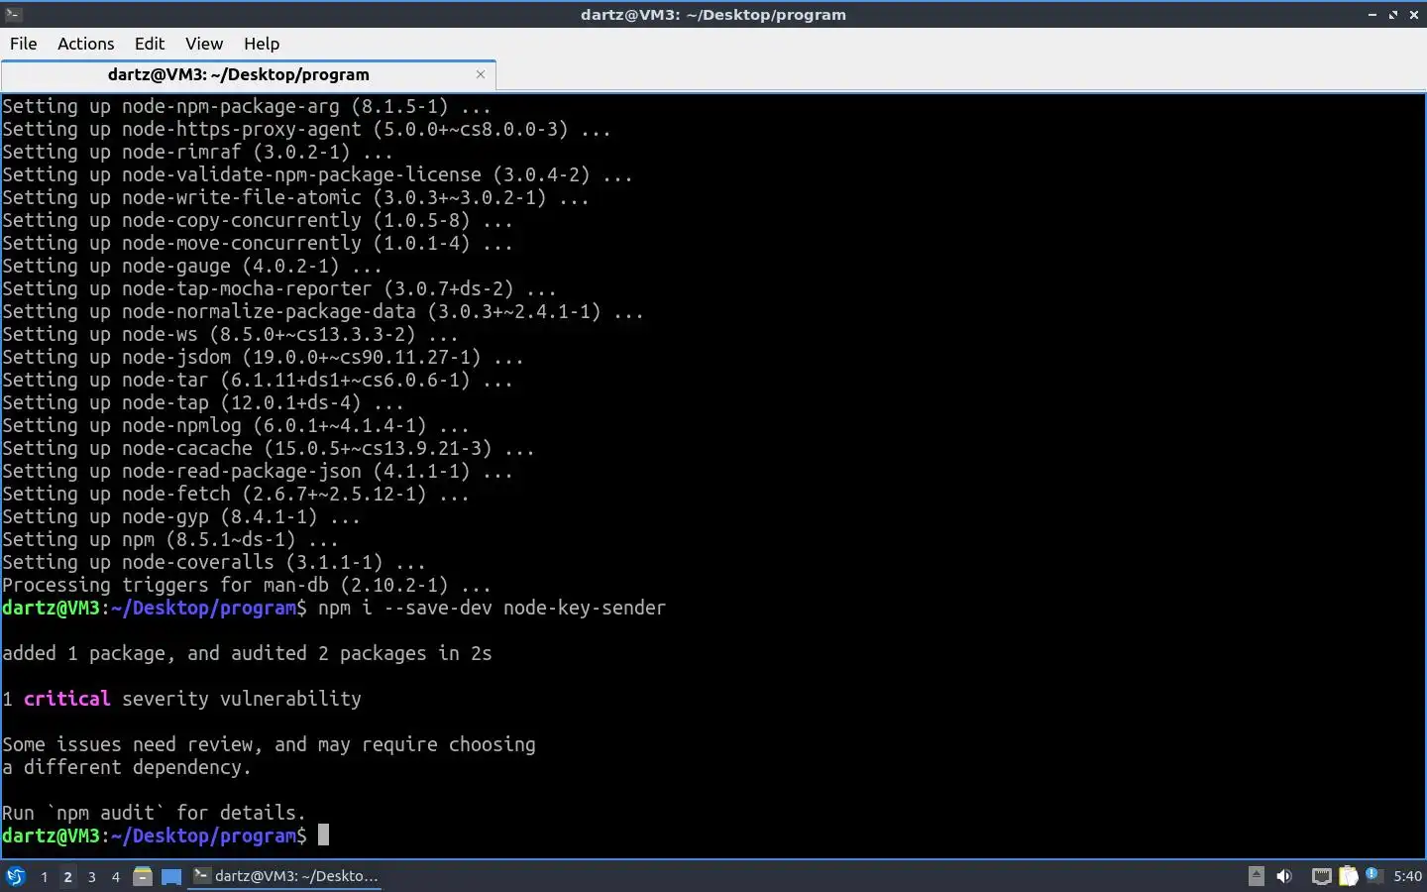Viewport: 1427px width, 892px height.
Task: Click 'Setting up node-fetch' line
Action: pyautogui.click(x=236, y=494)
